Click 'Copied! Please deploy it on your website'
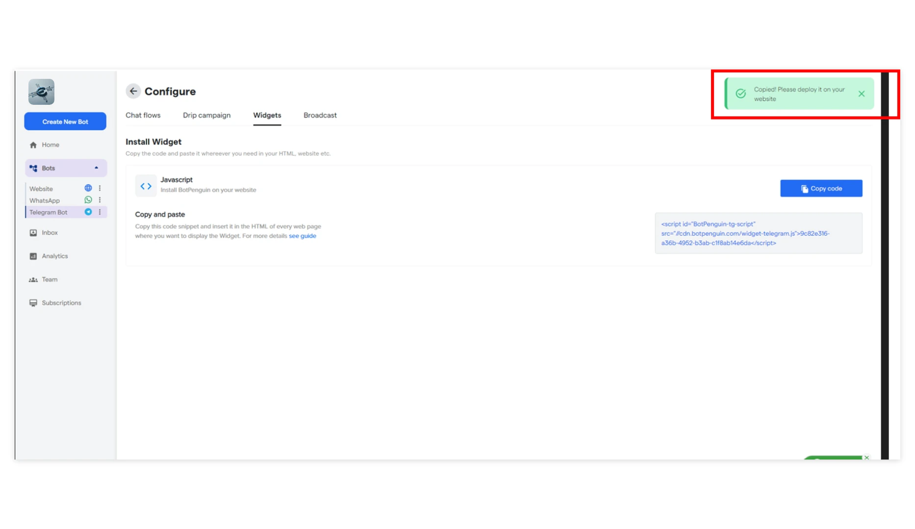This screenshot has width=915, height=529. pos(799,94)
